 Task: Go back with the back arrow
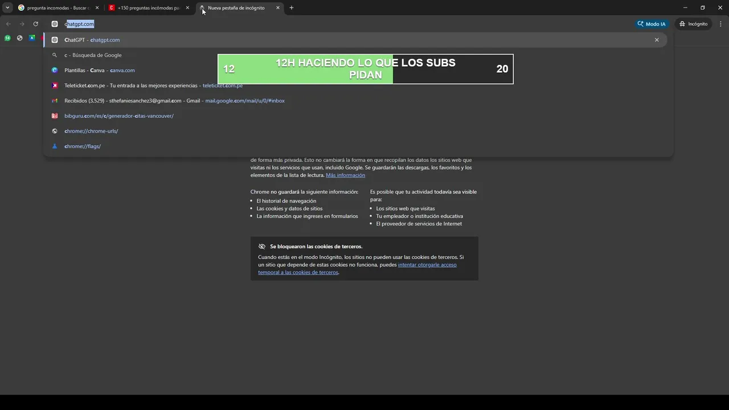[x=8, y=24]
